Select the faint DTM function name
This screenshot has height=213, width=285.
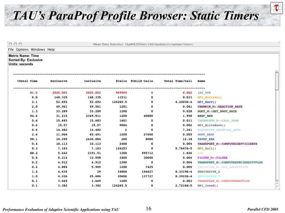[200, 153]
